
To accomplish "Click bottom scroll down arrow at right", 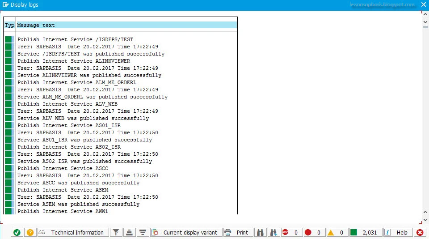I will [425, 220].
